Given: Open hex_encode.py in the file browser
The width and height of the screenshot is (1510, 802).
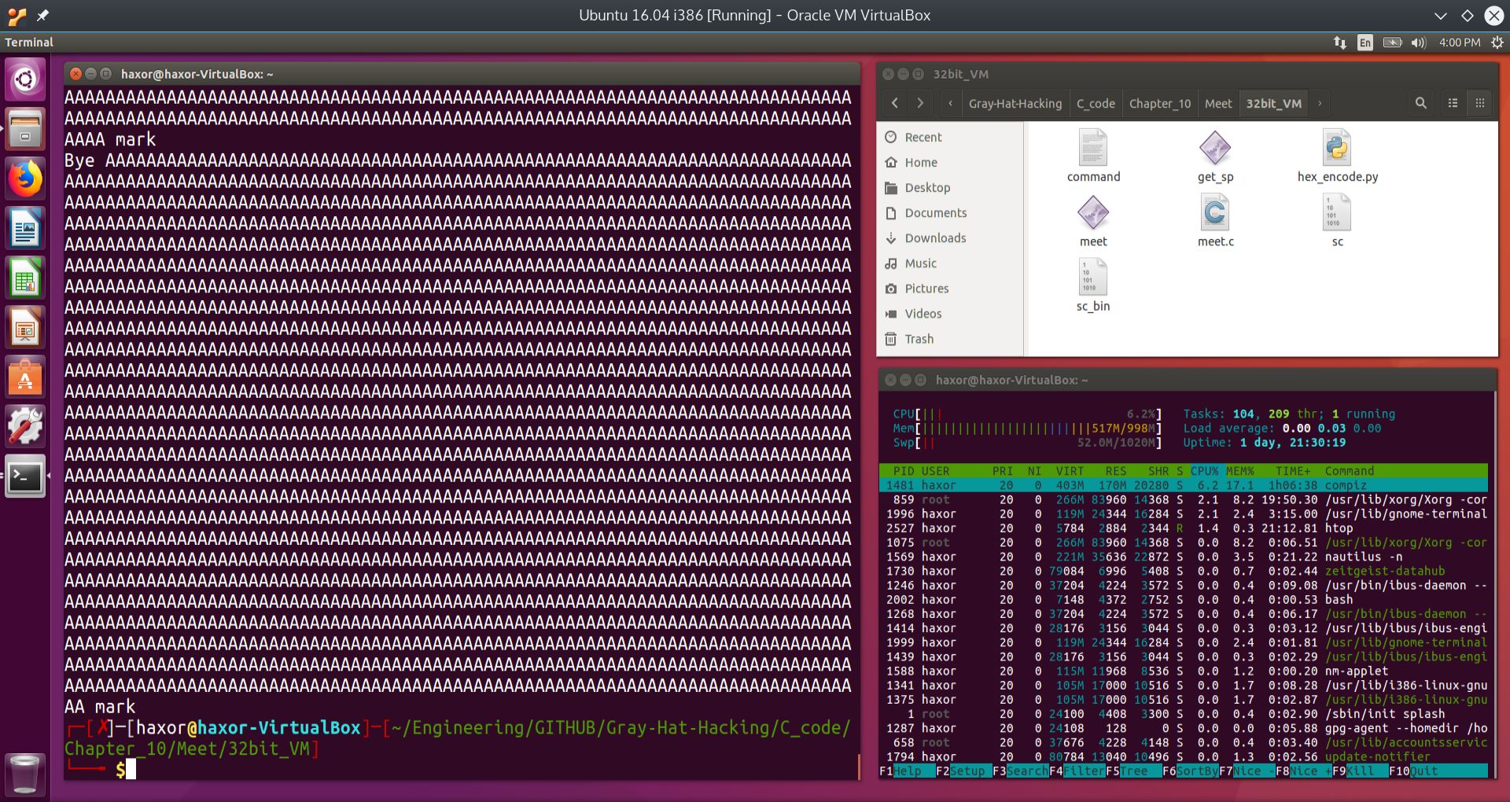Looking at the screenshot, I should click(x=1339, y=149).
